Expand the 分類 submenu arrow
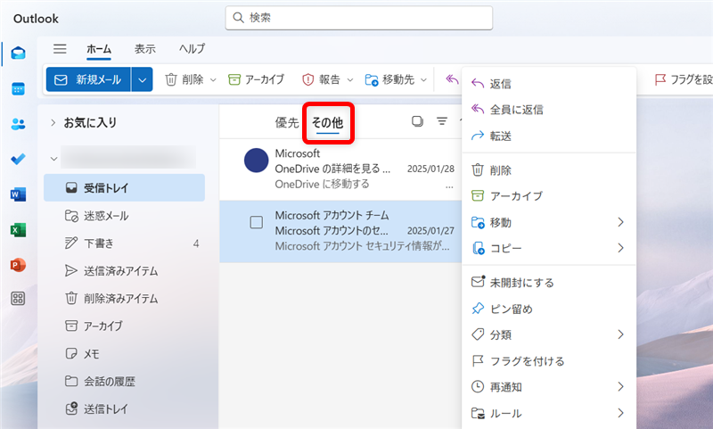 pyautogui.click(x=620, y=334)
